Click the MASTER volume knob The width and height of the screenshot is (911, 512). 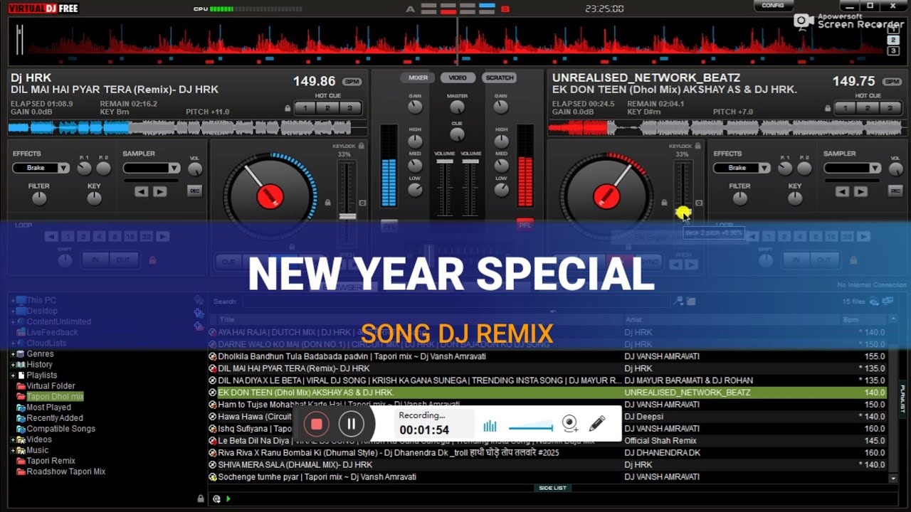coord(458,107)
